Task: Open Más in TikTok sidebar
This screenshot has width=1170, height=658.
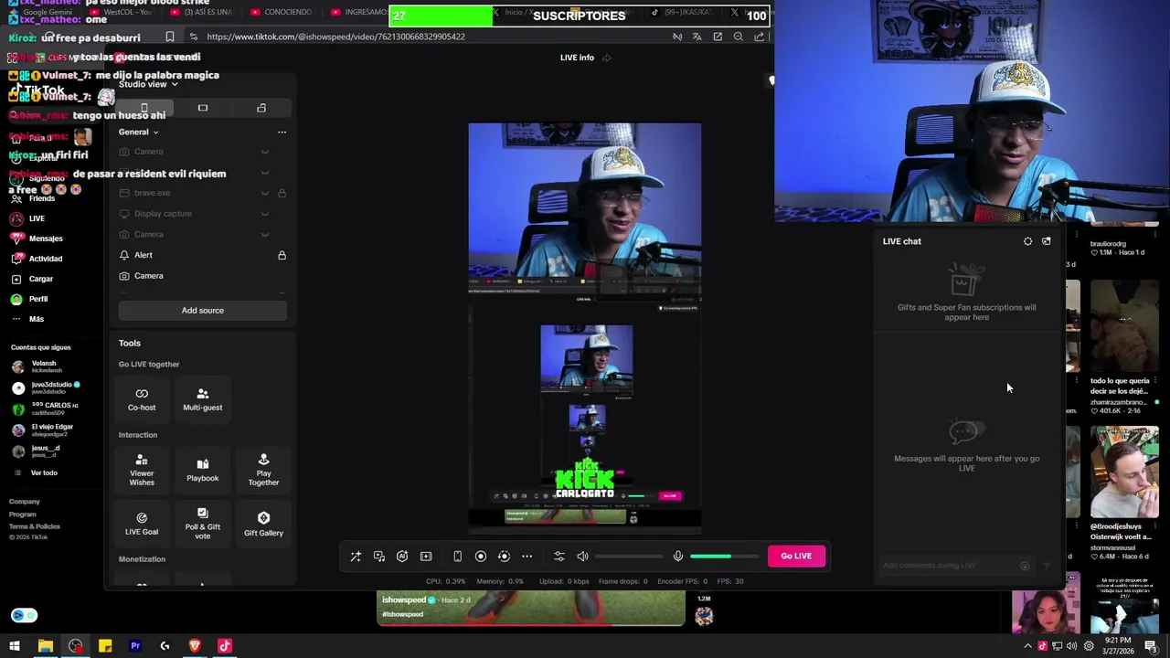Action: [27, 319]
